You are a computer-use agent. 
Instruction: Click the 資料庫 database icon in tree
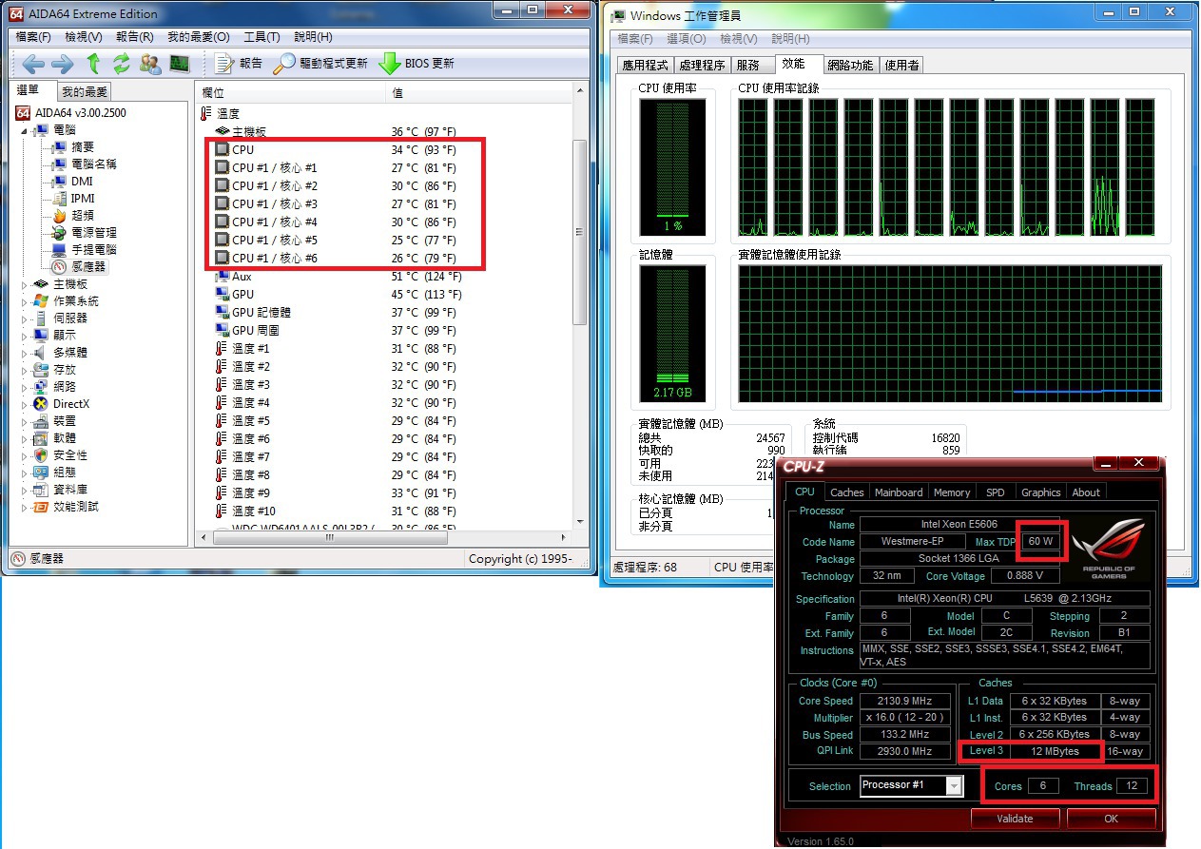(41, 490)
